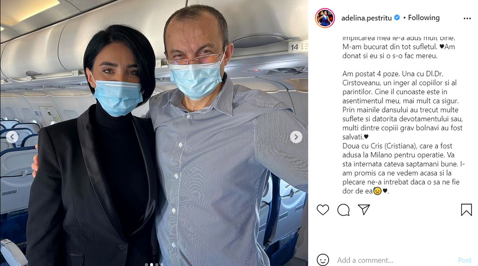478x266 pixels.
Task: Click the Post button to submit comment
Action: click(464, 260)
